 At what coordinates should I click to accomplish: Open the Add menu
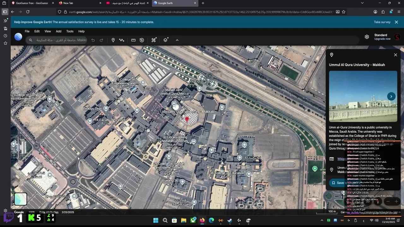coord(59,31)
